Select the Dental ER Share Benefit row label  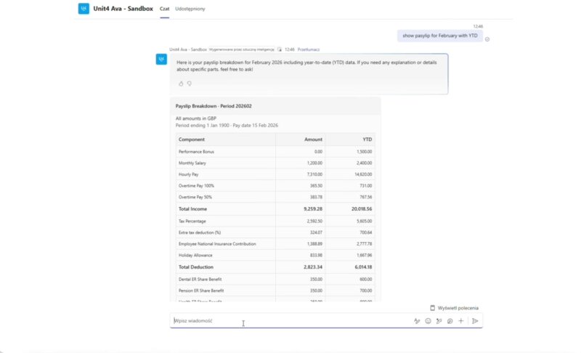click(200, 280)
